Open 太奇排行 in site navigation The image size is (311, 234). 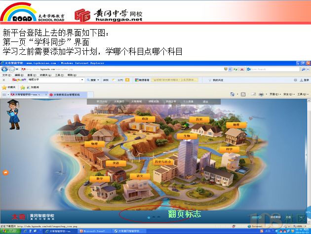pos(119,102)
